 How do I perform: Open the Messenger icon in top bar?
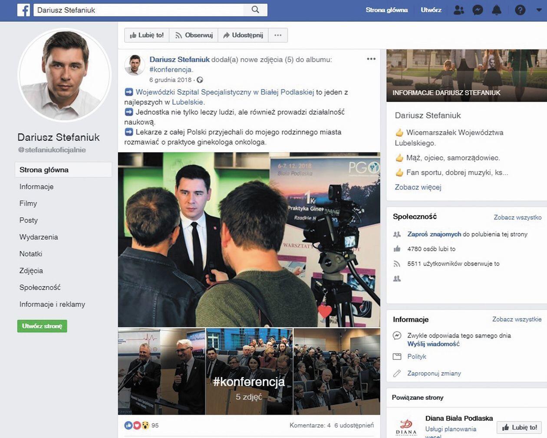tap(478, 10)
